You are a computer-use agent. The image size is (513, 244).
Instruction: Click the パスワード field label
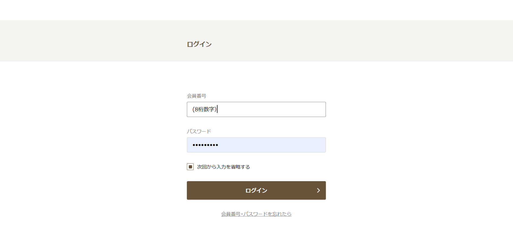199,131
